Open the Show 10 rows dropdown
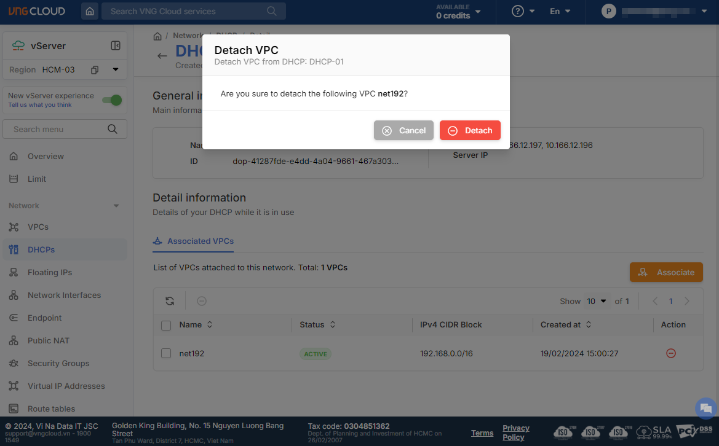The width and height of the screenshot is (719, 446). pyautogui.click(x=595, y=301)
